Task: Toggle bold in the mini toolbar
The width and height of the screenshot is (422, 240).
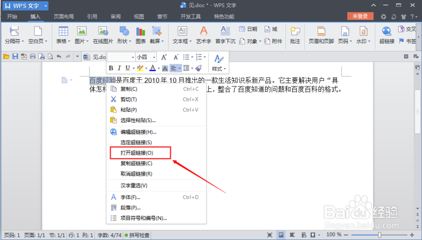Action: tap(111, 68)
